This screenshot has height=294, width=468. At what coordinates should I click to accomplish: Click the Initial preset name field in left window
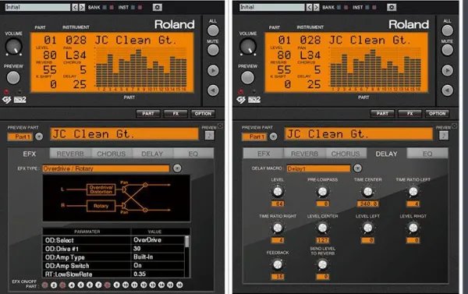(x=37, y=7)
